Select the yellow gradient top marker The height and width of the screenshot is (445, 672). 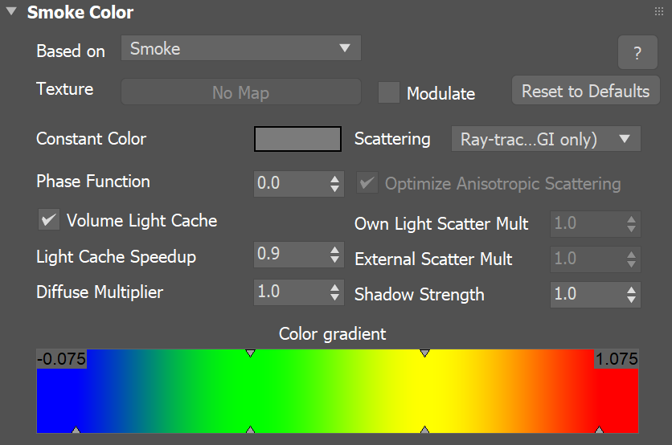click(424, 353)
